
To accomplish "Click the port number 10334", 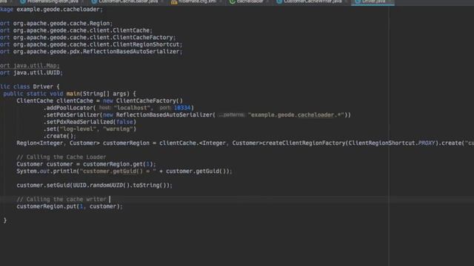I will [x=182, y=108].
